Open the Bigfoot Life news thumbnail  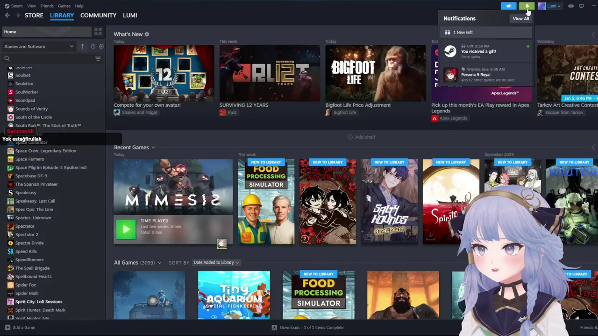click(376, 73)
